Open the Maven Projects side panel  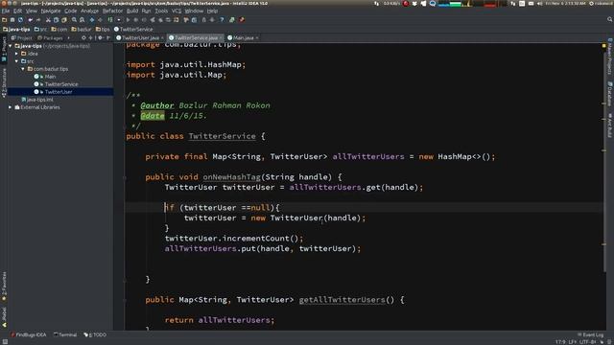pos(610,57)
